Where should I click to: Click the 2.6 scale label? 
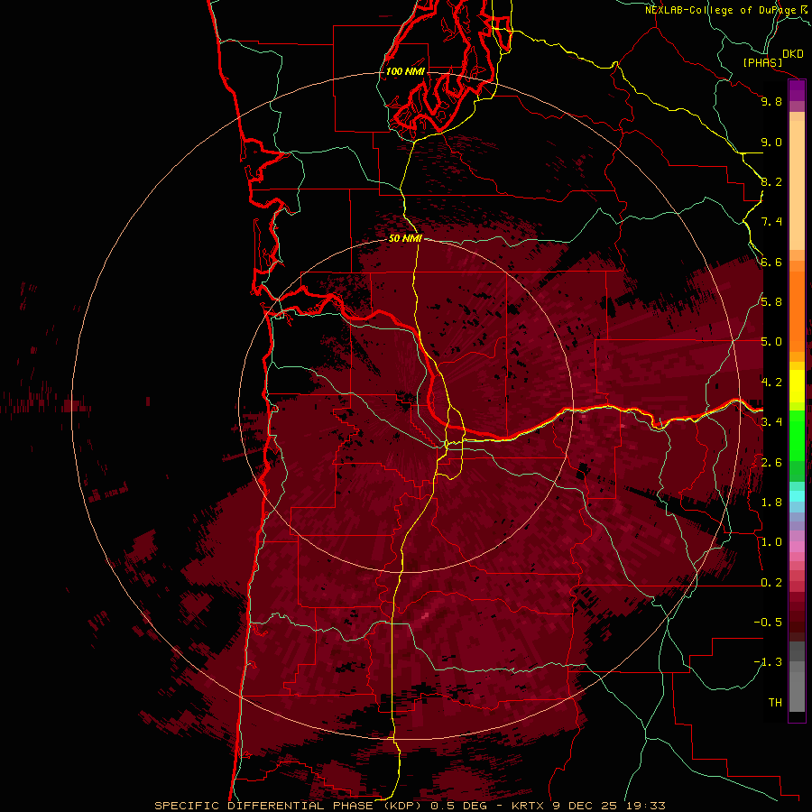(771, 463)
